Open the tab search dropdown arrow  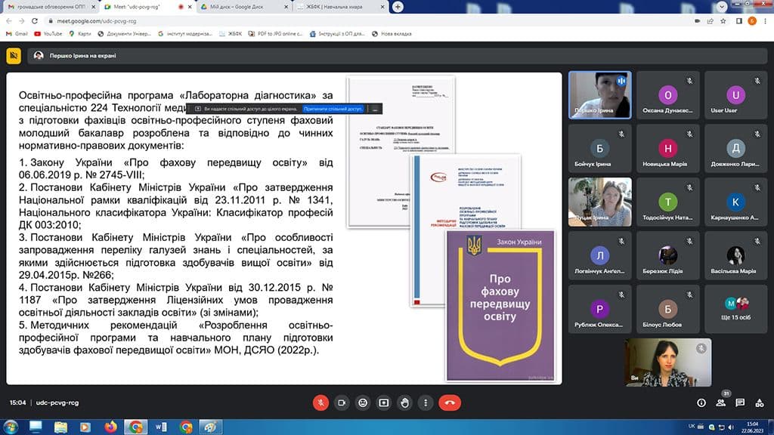[722, 6]
